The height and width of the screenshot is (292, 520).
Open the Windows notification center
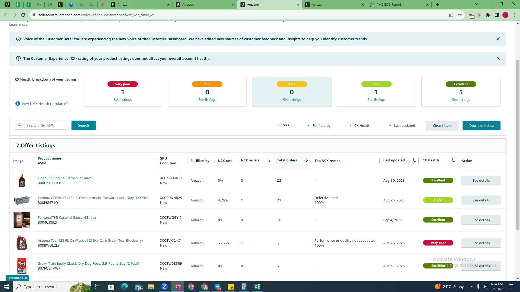coord(511,287)
